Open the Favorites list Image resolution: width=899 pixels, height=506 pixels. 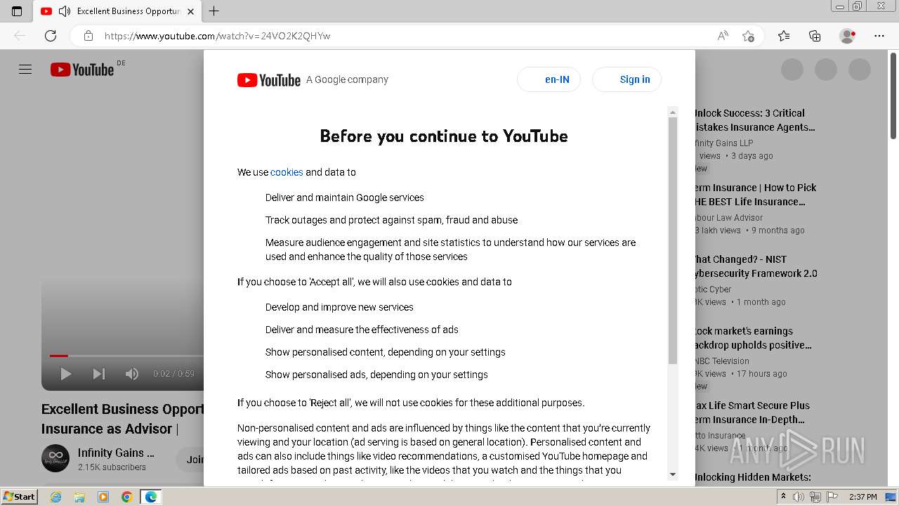[x=784, y=36]
